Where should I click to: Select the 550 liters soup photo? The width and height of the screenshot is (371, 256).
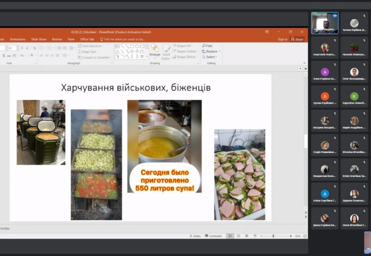pyautogui.click(x=164, y=146)
